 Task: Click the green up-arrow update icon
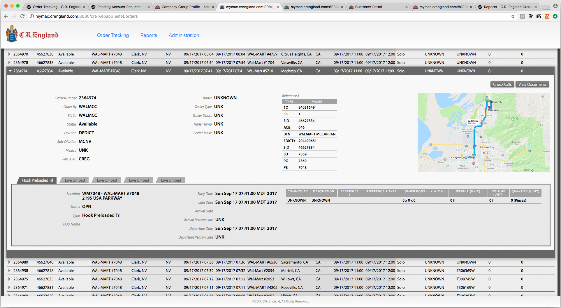click(555, 16)
